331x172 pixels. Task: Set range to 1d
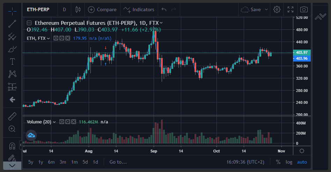point(95,162)
